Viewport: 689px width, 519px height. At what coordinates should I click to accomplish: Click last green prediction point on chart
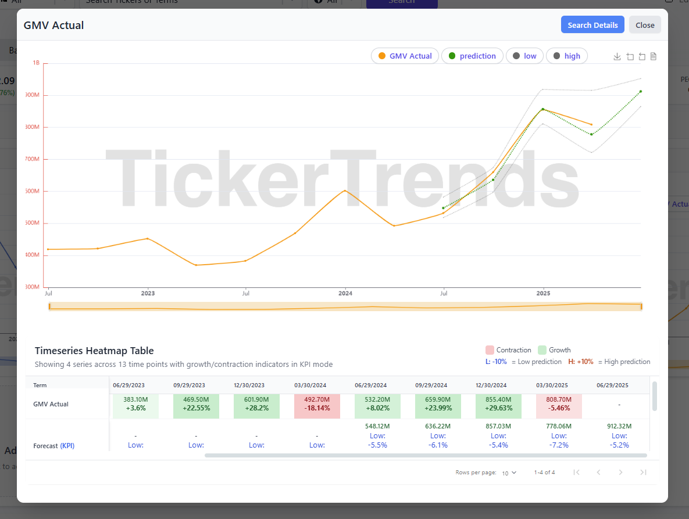(x=641, y=91)
